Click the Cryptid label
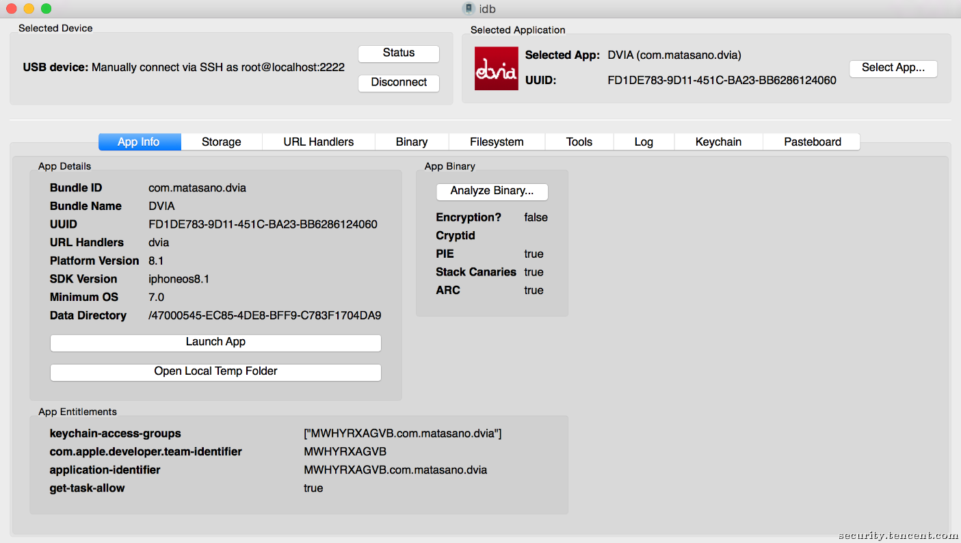961x543 pixels. (456, 236)
